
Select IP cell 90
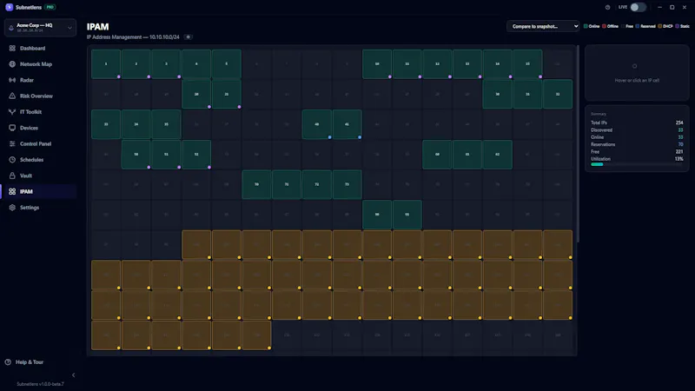pos(377,215)
